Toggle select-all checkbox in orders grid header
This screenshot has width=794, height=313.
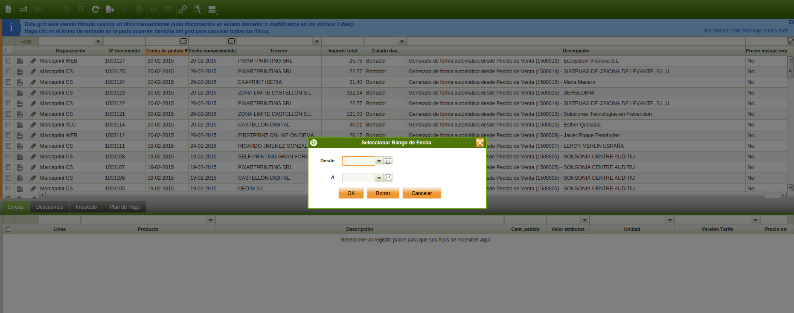(8, 51)
